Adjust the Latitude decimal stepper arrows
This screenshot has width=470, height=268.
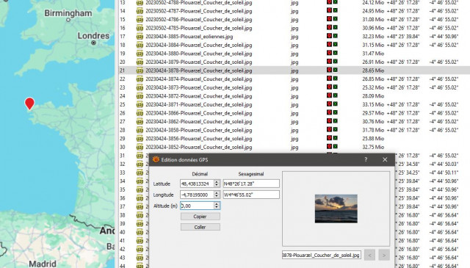pyautogui.click(x=217, y=184)
